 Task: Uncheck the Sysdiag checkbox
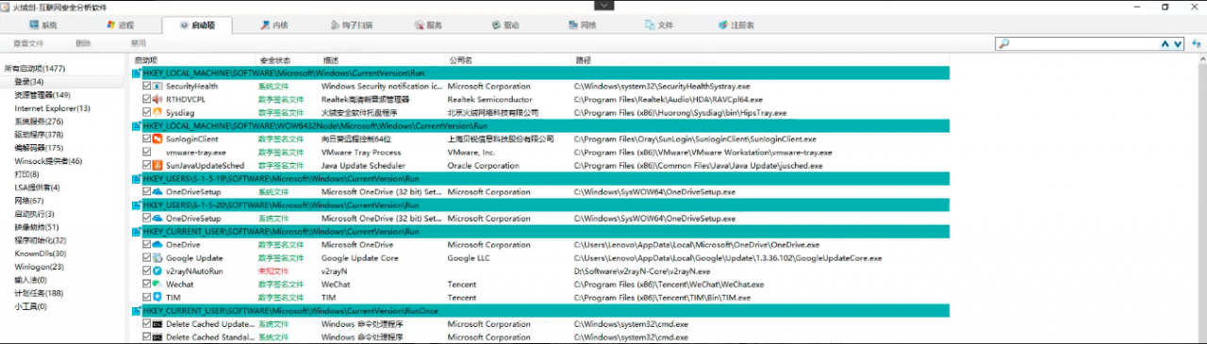(146, 112)
